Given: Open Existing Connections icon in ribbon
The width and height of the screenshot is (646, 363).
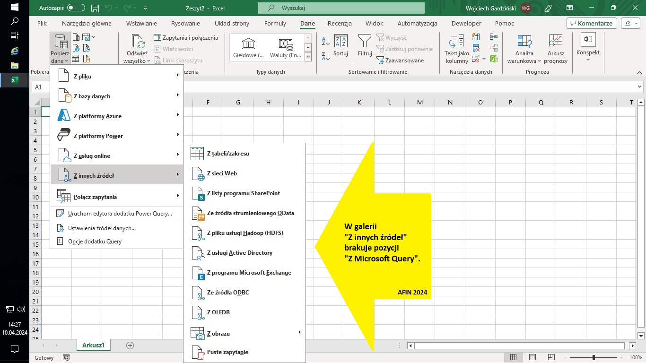Looking at the screenshot, I should click(x=86, y=59).
